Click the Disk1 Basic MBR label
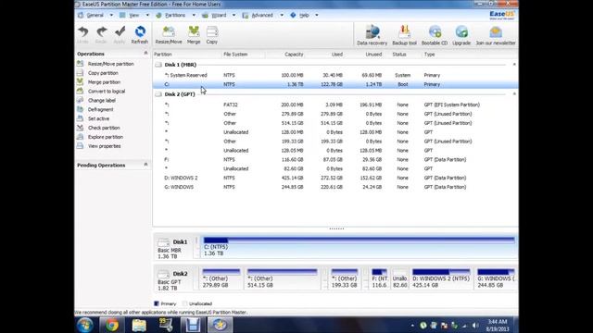593x333 pixels. pos(174,247)
